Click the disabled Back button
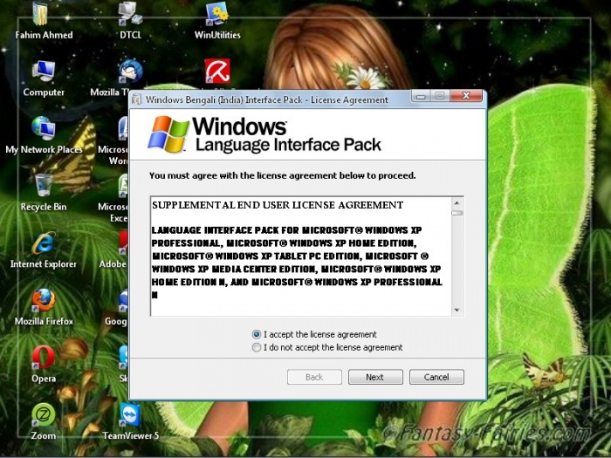This screenshot has height=458, width=611. 314,377
